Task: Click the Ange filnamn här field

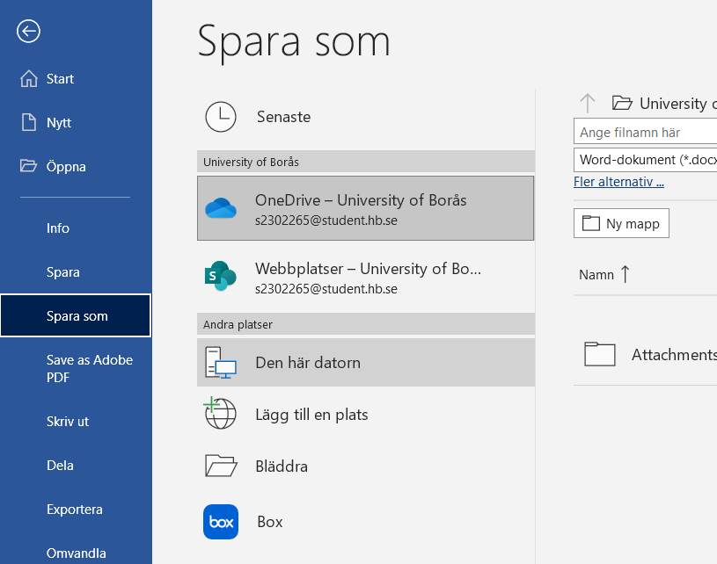Action: 645,133
